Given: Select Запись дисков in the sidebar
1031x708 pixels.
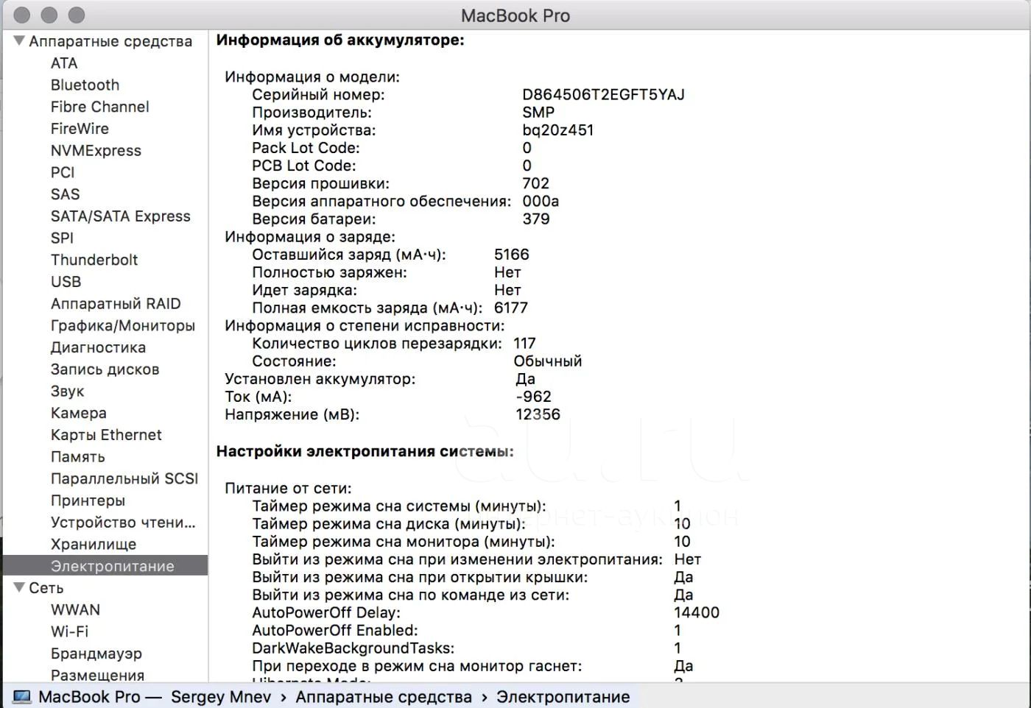Looking at the screenshot, I should [x=105, y=369].
